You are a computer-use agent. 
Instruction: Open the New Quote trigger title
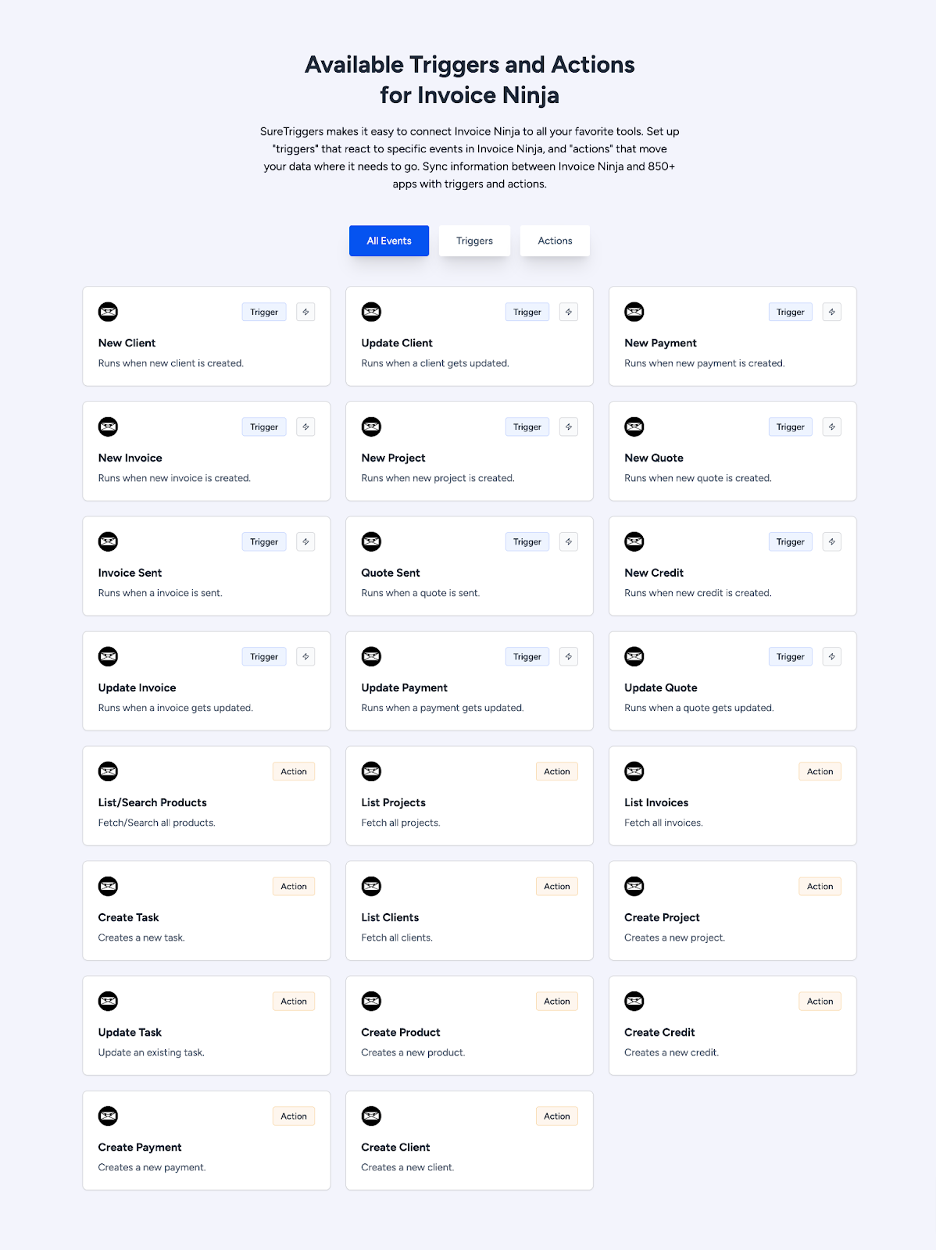(654, 458)
